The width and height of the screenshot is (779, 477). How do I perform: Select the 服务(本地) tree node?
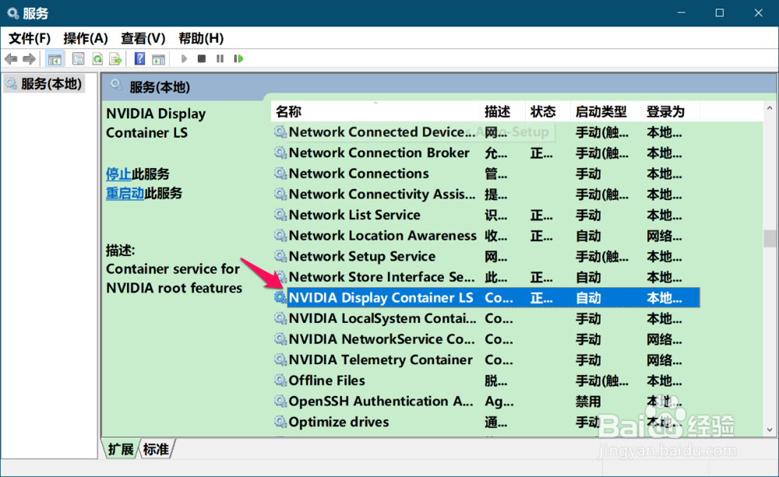[x=49, y=84]
